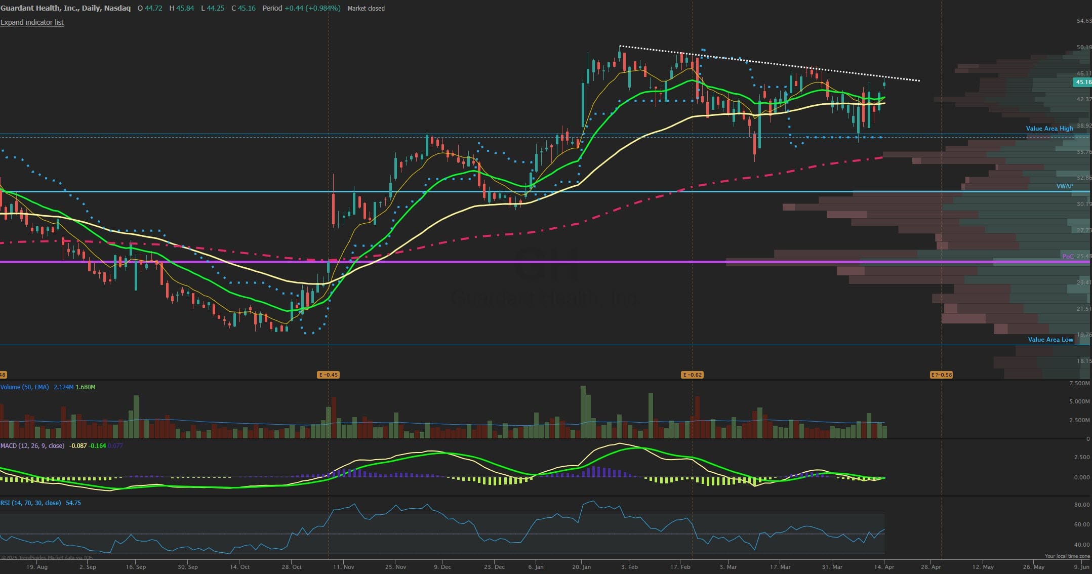The image size is (1092, 574).
Task: Click the RSI reading 54.75
Action: click(x=73, y=503)
